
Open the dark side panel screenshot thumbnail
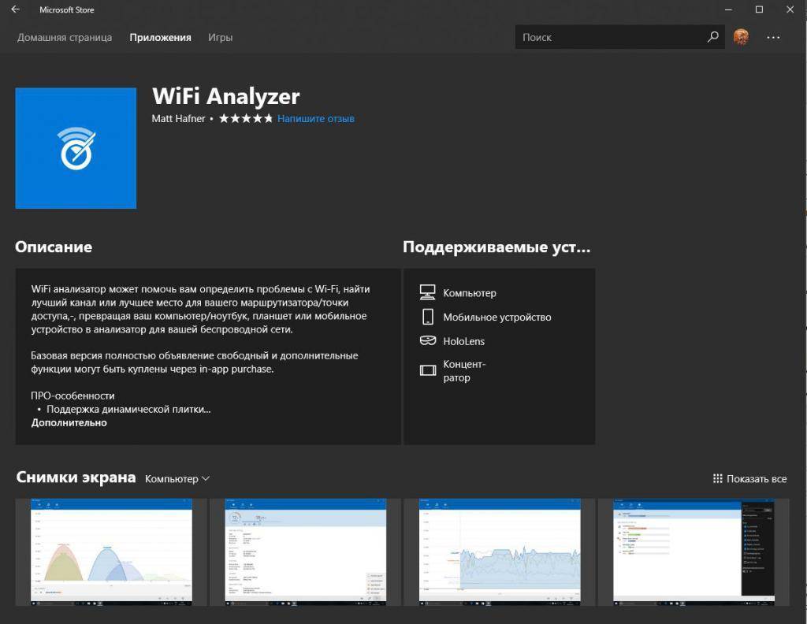pyautogui.click(x=694, y=552)
